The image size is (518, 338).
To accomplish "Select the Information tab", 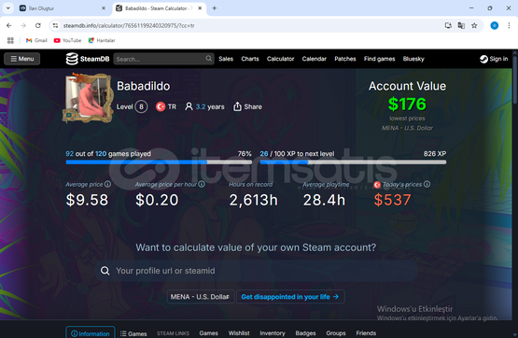I will [91, 332].
